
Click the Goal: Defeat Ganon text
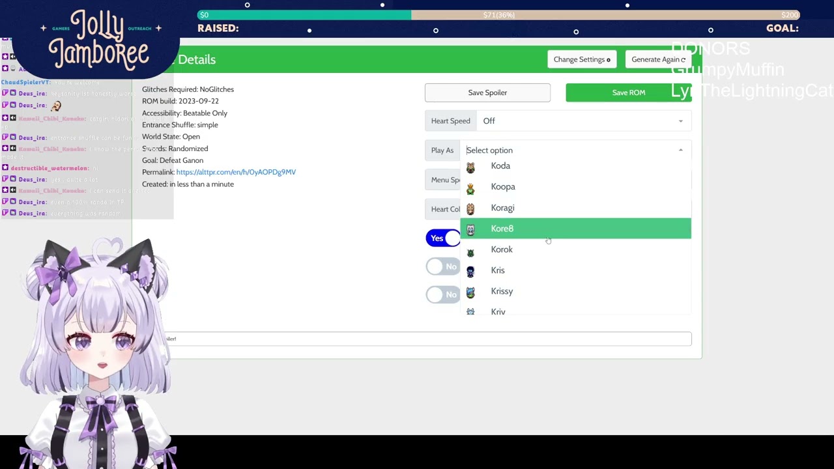click(x=173, y=160)
